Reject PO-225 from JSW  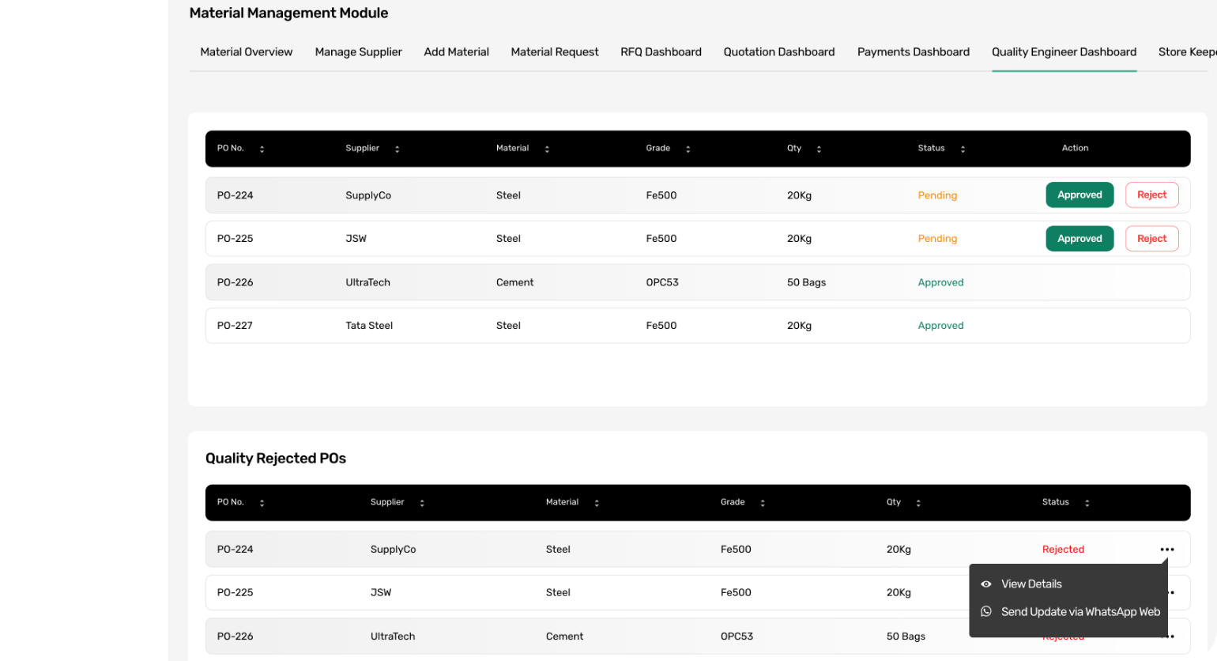pyautogui.click(x=1151, y=239)
